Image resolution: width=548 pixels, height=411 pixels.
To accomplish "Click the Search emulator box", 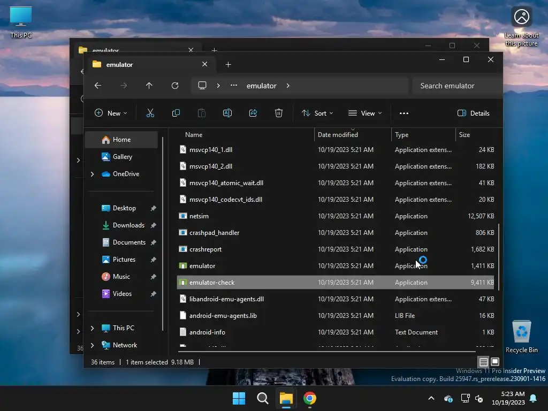I will click(456, 86).
